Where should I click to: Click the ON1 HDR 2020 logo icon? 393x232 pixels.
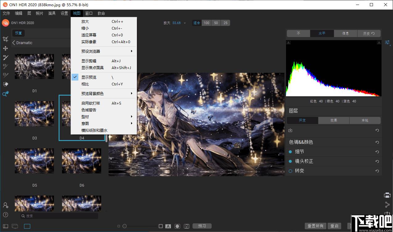click(x=5, y=23)
